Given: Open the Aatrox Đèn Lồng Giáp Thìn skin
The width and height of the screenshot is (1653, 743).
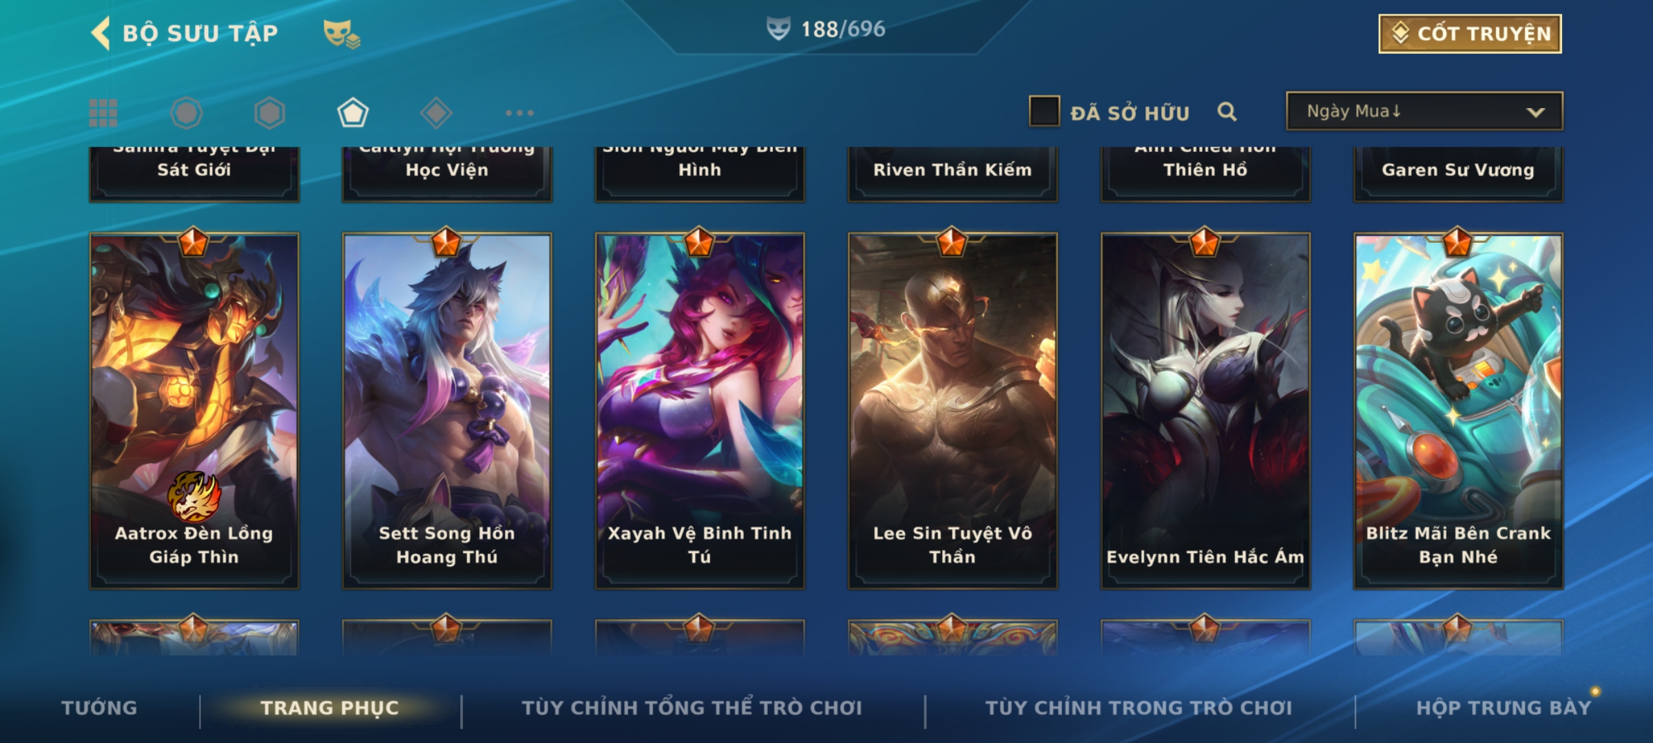Looking at the screenshot, I should coord(194,411).
